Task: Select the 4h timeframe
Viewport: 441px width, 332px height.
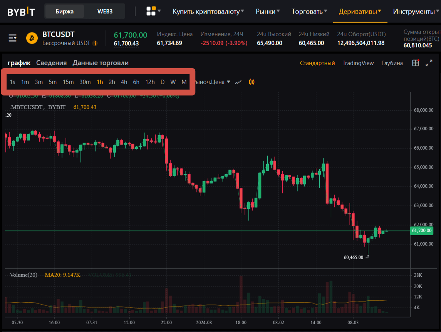Action: click(x=124, y=82)
